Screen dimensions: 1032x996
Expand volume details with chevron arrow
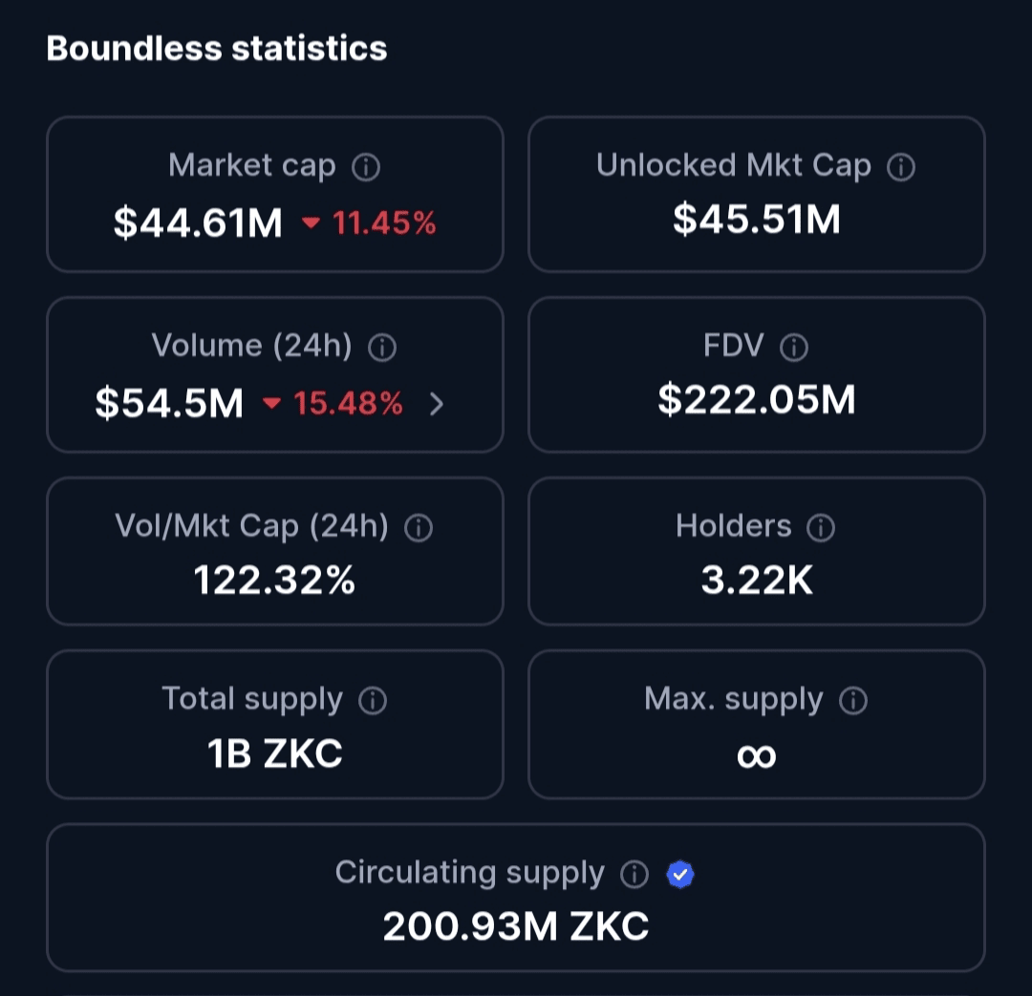pos(437,404)
